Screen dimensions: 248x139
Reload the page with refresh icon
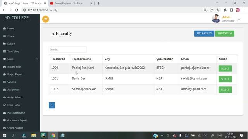click(x=17, y=10)
